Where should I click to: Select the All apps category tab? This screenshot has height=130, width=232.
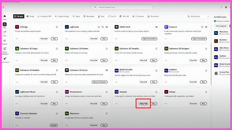(x=19, y=16)
